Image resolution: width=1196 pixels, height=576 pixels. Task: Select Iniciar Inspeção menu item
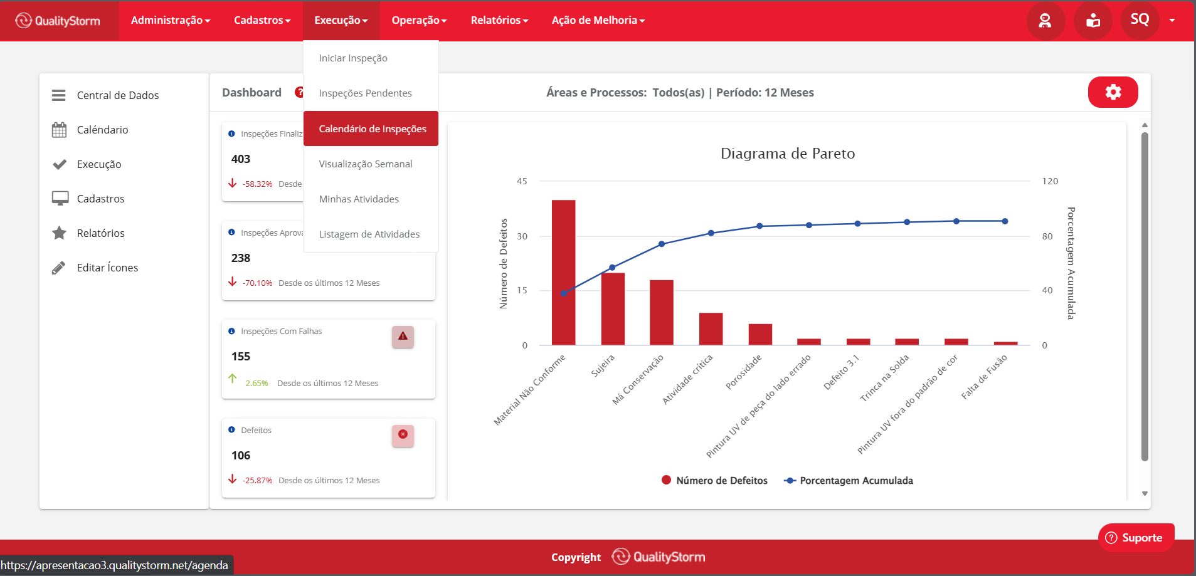click(371, 58)
